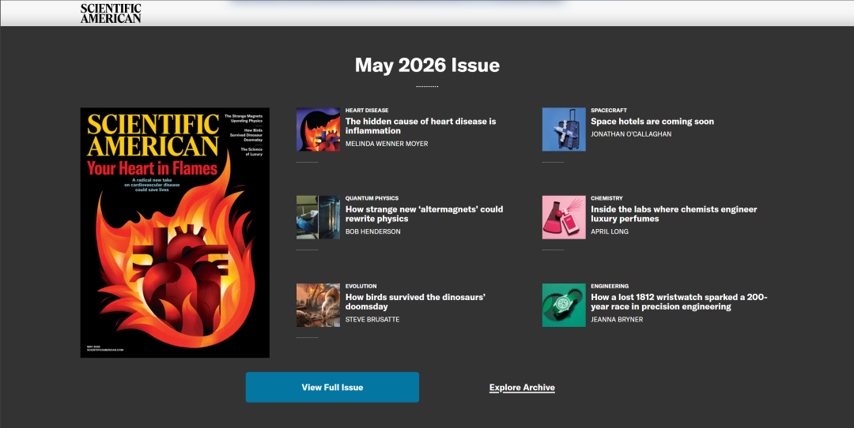Select the SPACECRAFT category label
Viewport: 854px width, 428px height.
point(609,111)
